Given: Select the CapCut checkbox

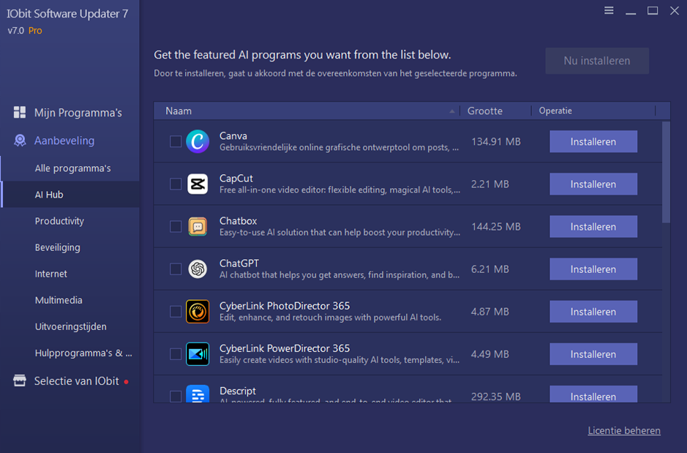Looking at the screenshot, I should [176, 184].
